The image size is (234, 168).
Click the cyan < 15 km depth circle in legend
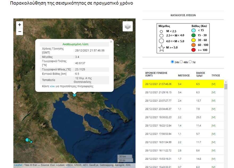click(x=193, y=31)
